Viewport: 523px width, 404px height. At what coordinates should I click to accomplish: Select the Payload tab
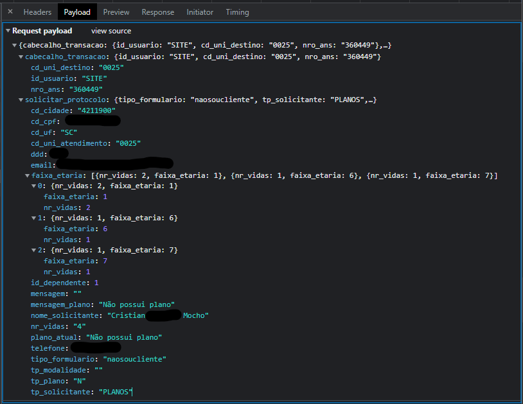click(x=77, y=12)
